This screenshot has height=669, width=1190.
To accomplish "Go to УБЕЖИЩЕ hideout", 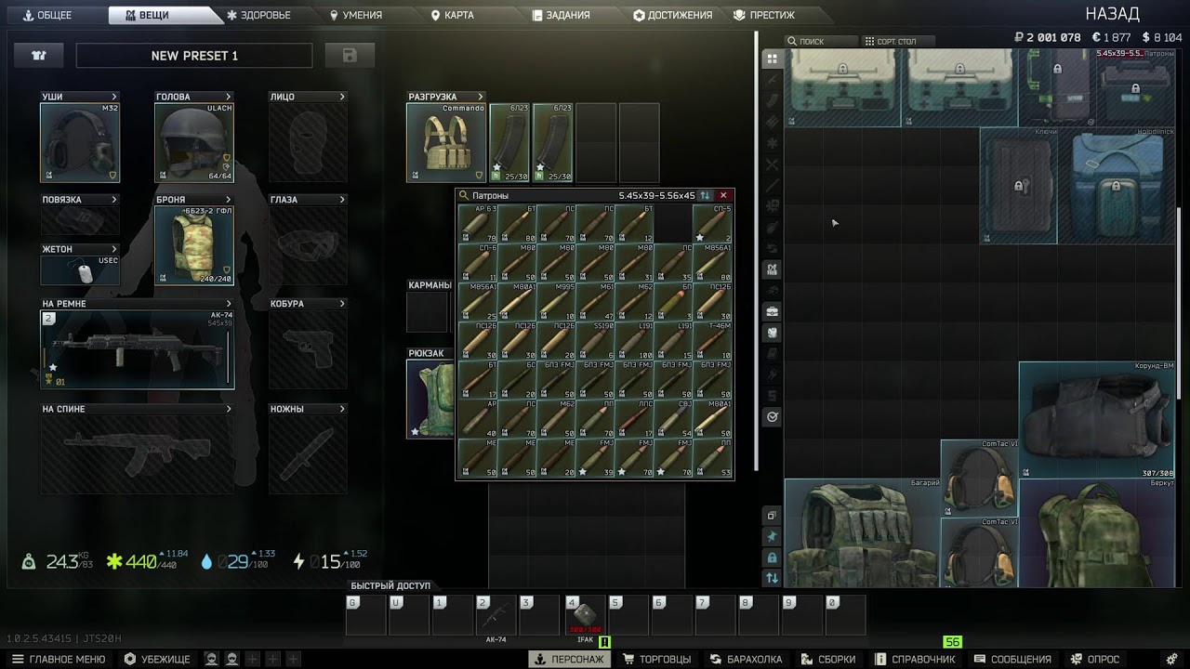I will (x=157, y=659).
